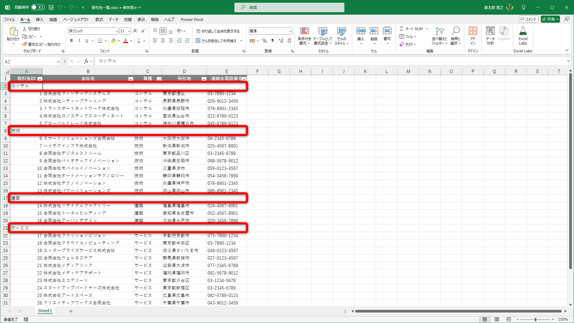Screen dimensions: 574x323
Task: Expand the number format combo box
Action: click(x=290, y=31)
